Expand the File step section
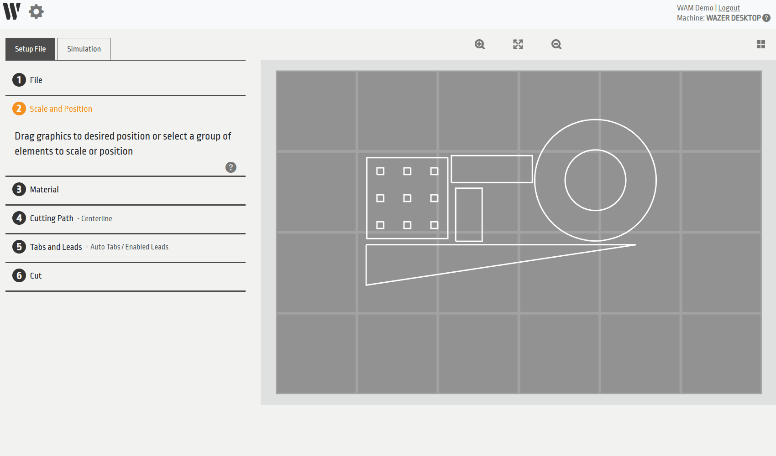 [x=36, y=80]
